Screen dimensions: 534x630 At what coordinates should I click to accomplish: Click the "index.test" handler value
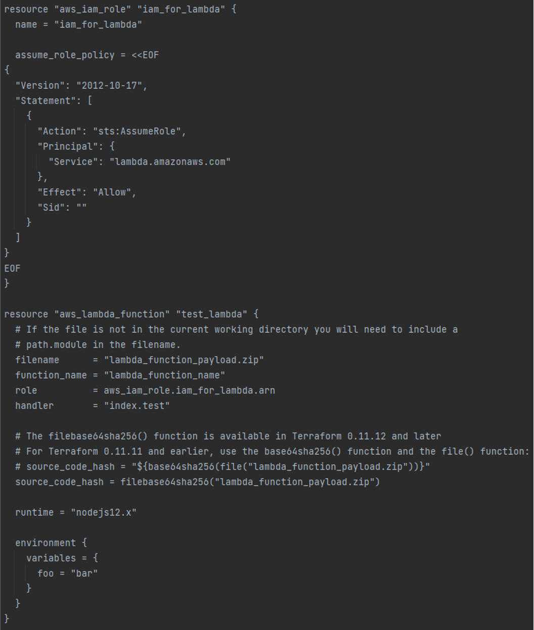pos(137,406)
